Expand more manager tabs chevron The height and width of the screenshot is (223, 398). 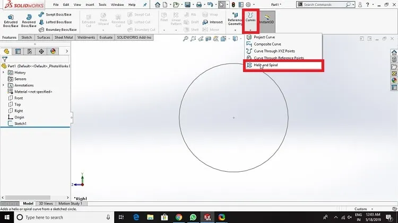(x=67, y=51)
